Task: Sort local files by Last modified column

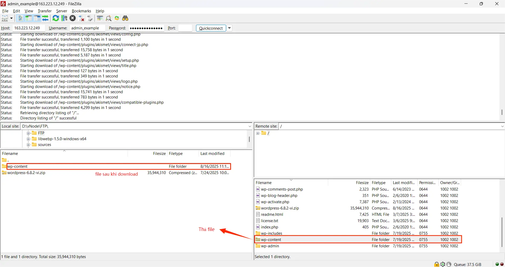Action: coord(214,154)
